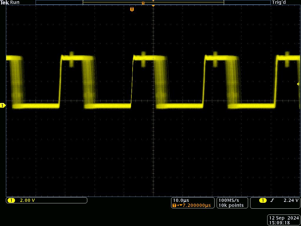Image resolution: width=301 pixels, height=226 pixels.
Task: Click the trigger level arrow on right edge
Action: coord(299,84)
